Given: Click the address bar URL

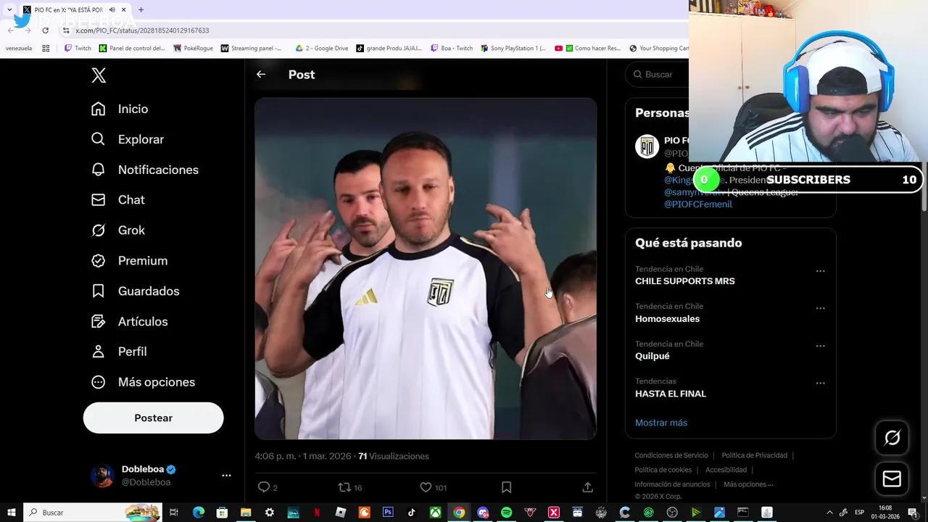Looking at the screenshot, I should pyautogui.click(x=142, y=30).
